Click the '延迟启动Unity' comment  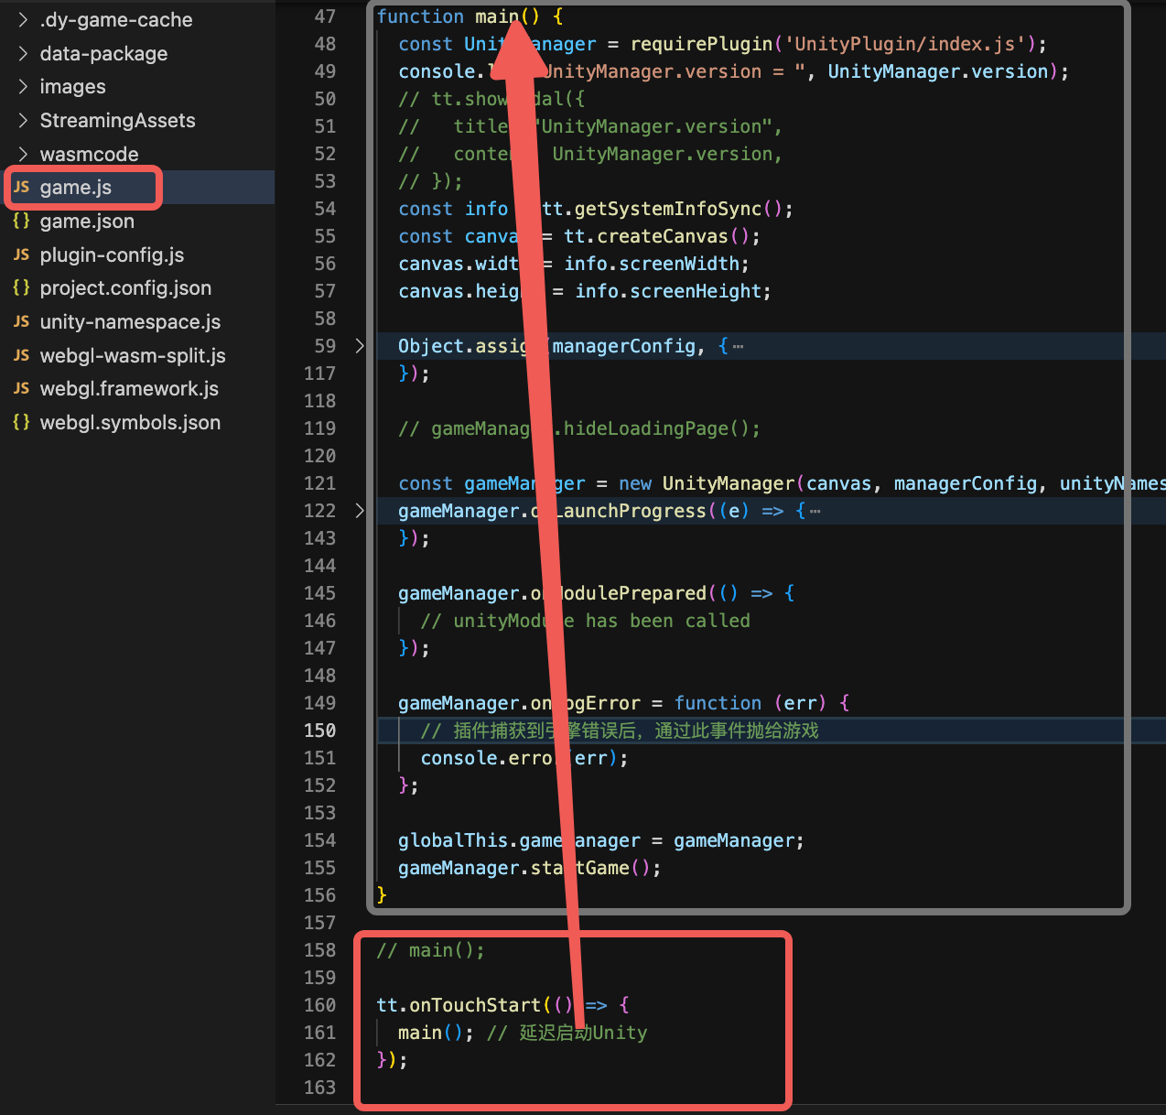[x=583, y=1033]
